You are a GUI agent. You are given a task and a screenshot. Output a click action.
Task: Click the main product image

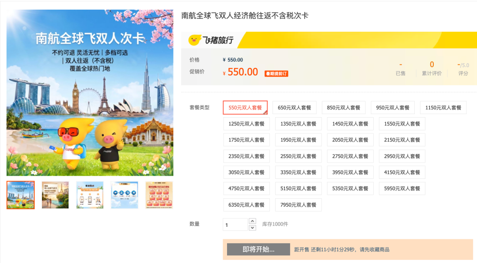coord(90,93)
